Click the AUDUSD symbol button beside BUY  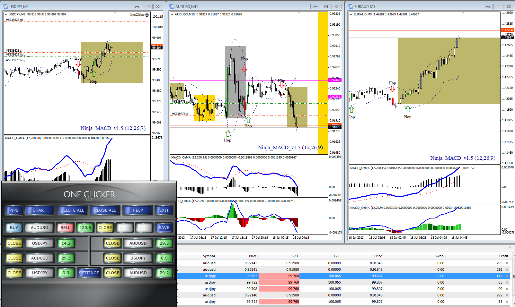click(x=40, y=228)
